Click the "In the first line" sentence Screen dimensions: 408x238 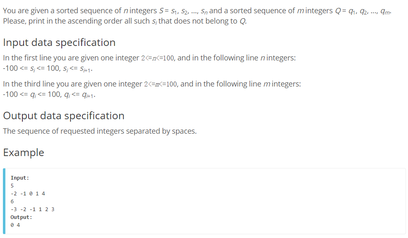70,58
